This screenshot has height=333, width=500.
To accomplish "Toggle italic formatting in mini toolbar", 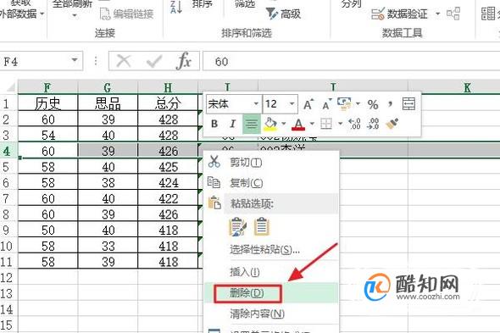I will point(233,124).
